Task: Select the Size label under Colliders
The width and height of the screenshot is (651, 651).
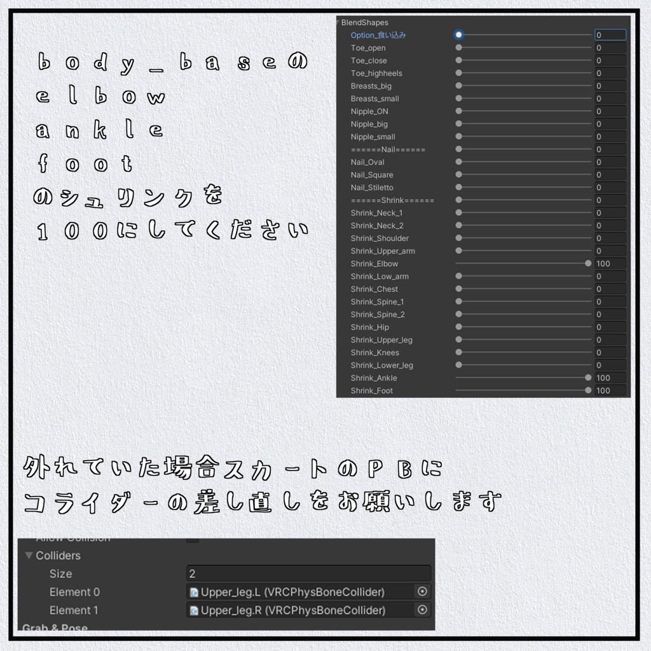Action: 60,573
